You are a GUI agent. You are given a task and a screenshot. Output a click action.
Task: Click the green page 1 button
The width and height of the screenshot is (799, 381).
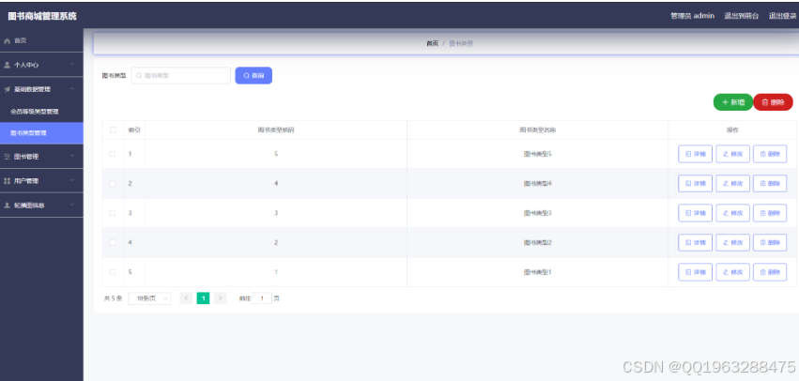(203, 298)
